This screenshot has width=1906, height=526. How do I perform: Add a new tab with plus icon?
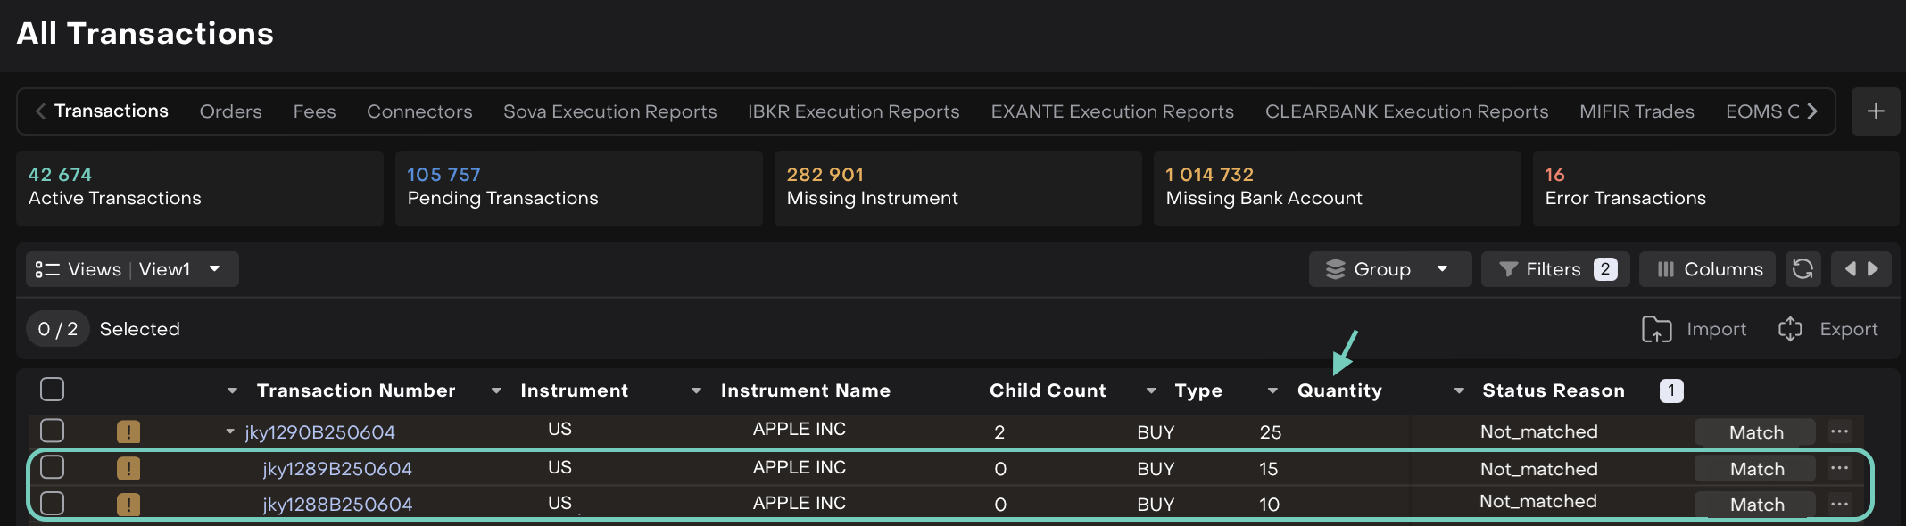(1875, 111)
